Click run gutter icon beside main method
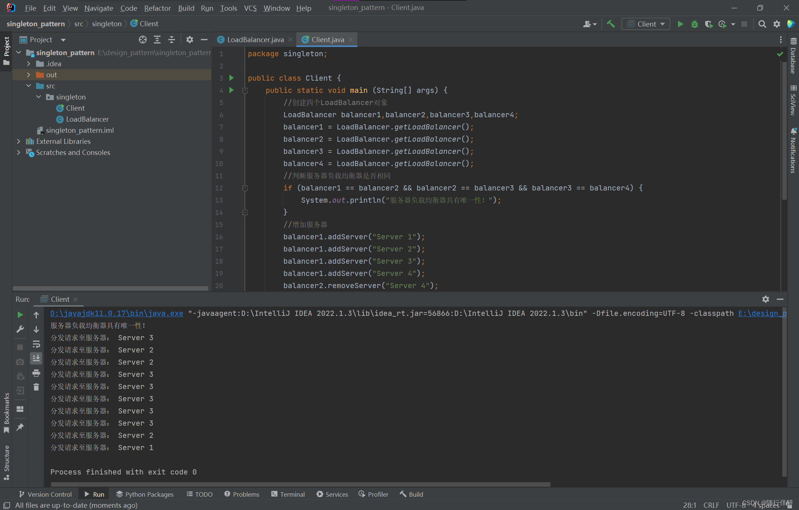This screenshot has height=510, width=799. click(232, 90)
